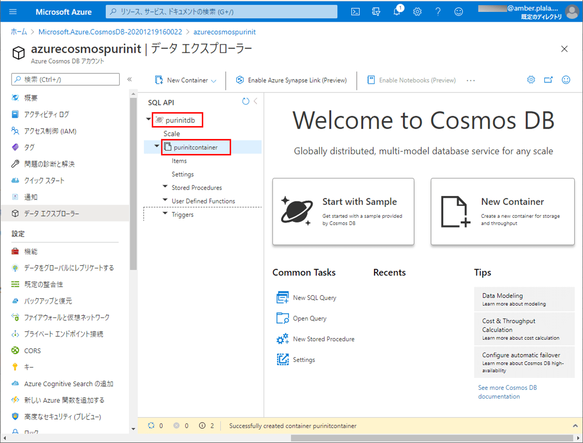The width and height of the screenshot is (583, 443).
Task: Open the Azure portal hamburger menu
Action: point(13,11)
